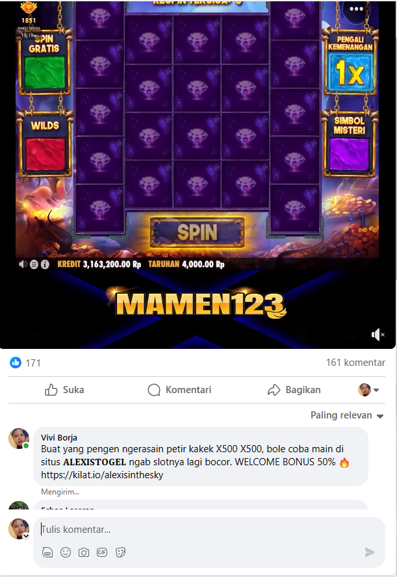Open the kilat.io/alexisinthesky link
Viewport: 397px width, 577px height.
coord(102,475)
